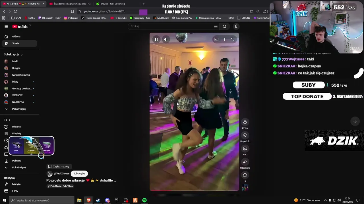Open the Bungee subscription channel
This screenshot has width=364, height=204.
point(19,68)
